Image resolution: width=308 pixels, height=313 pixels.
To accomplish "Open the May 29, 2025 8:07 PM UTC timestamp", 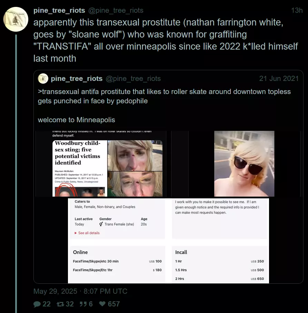I will point(80,291).
